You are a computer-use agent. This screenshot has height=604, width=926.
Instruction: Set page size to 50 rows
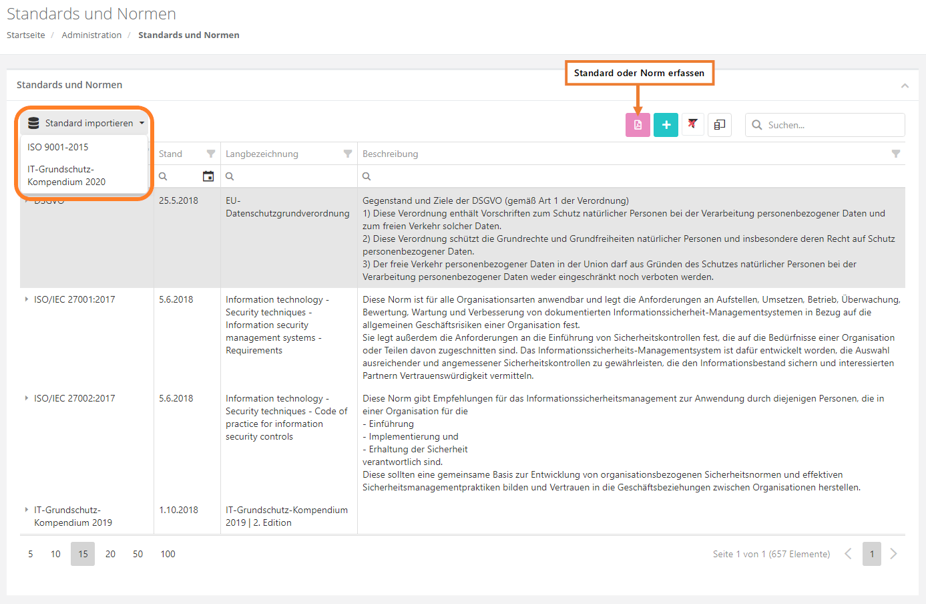tap(138, 554)
